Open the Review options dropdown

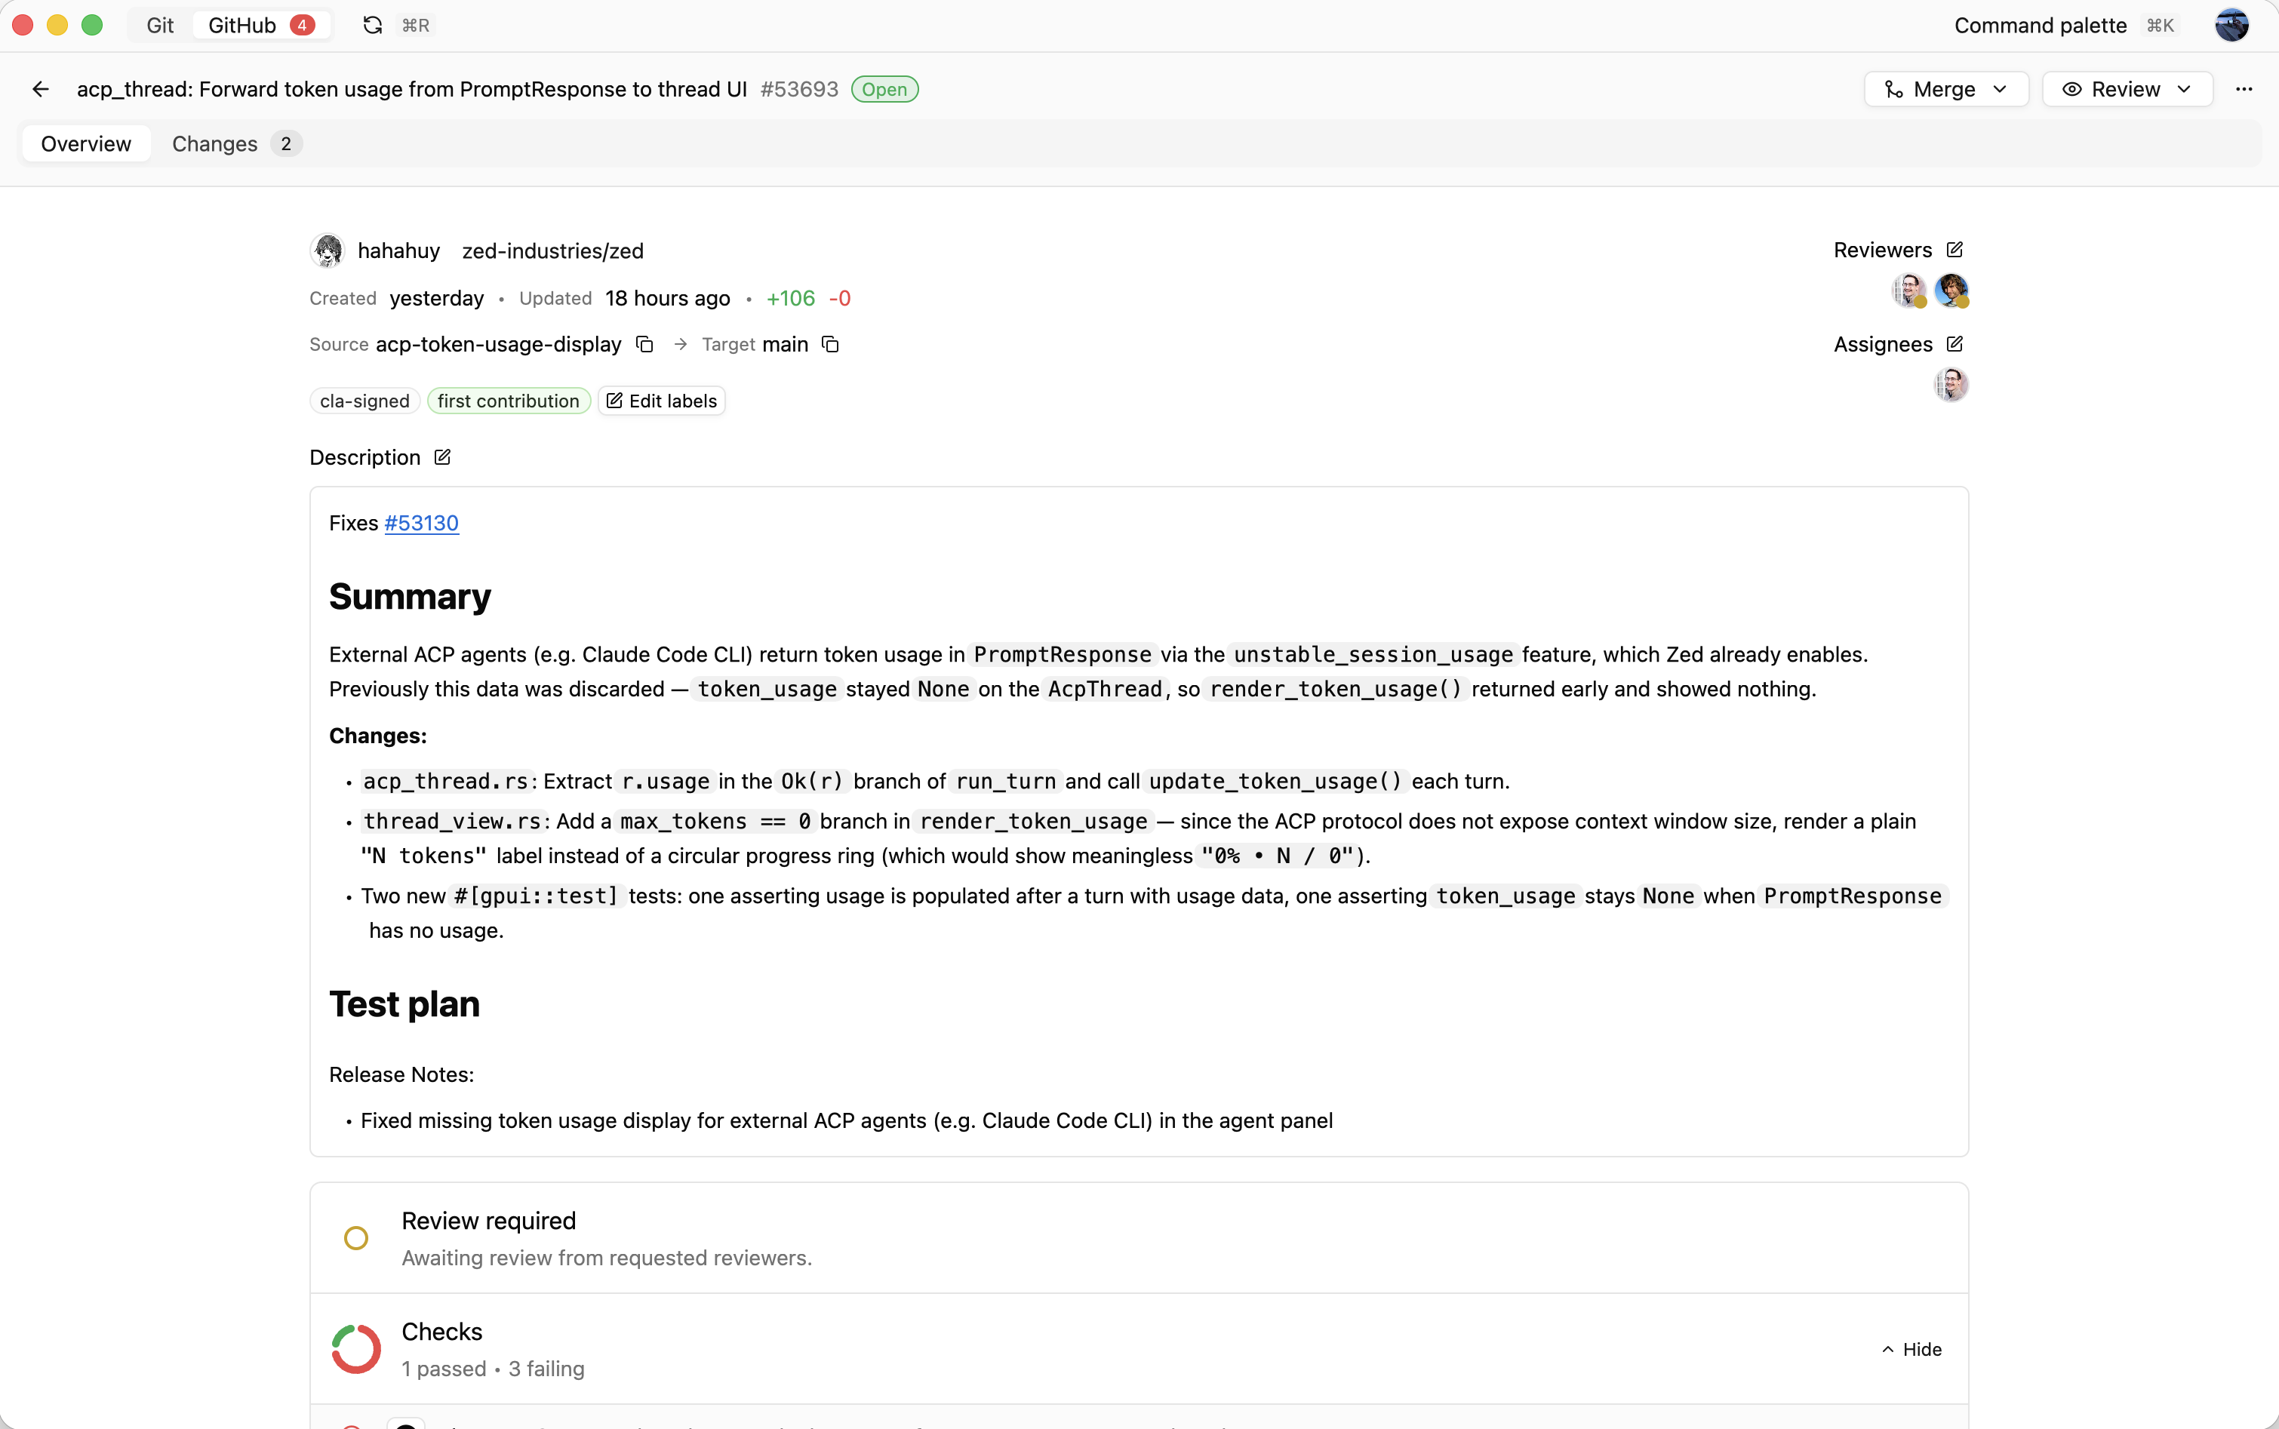coord(2185,89)
